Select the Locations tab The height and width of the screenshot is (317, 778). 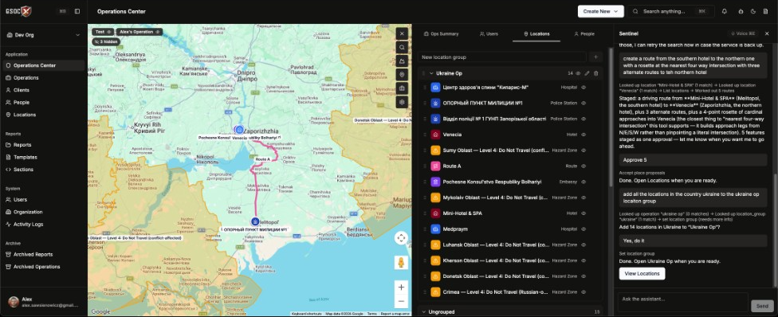(536, 33)
